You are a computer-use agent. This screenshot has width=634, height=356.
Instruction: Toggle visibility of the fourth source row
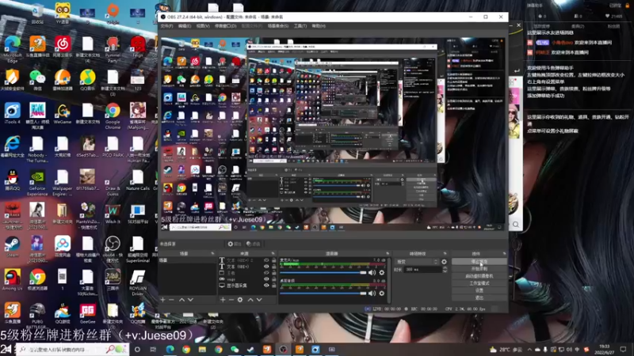[266, 279]
